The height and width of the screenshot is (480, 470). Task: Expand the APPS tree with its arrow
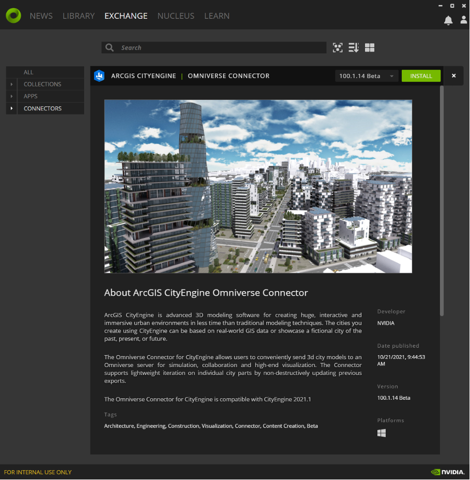[x=11, y=96]
